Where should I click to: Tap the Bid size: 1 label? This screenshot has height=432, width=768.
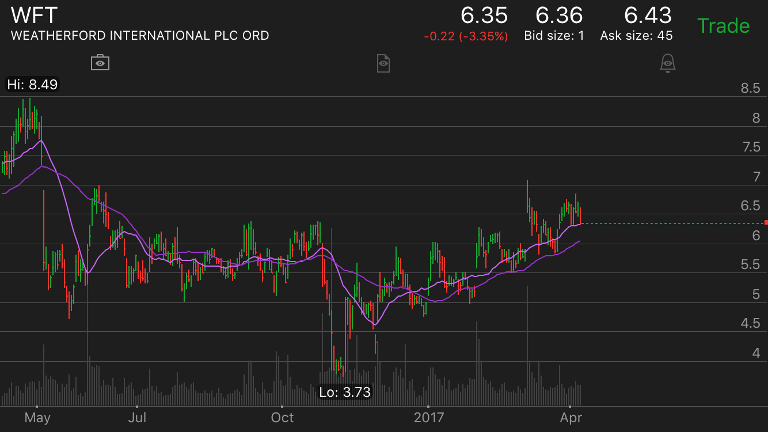(554, 36)
